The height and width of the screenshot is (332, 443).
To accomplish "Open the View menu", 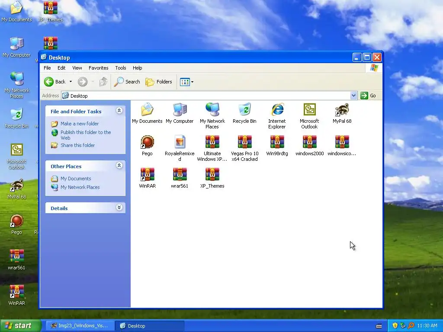I will point(77,68).
